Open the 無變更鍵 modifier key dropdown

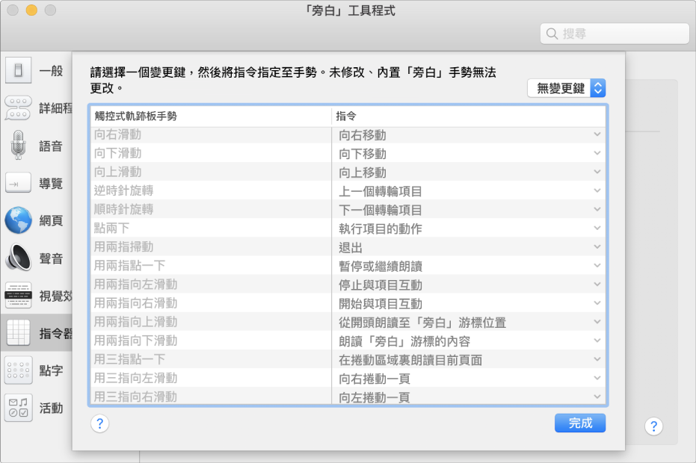click(567, 88)
